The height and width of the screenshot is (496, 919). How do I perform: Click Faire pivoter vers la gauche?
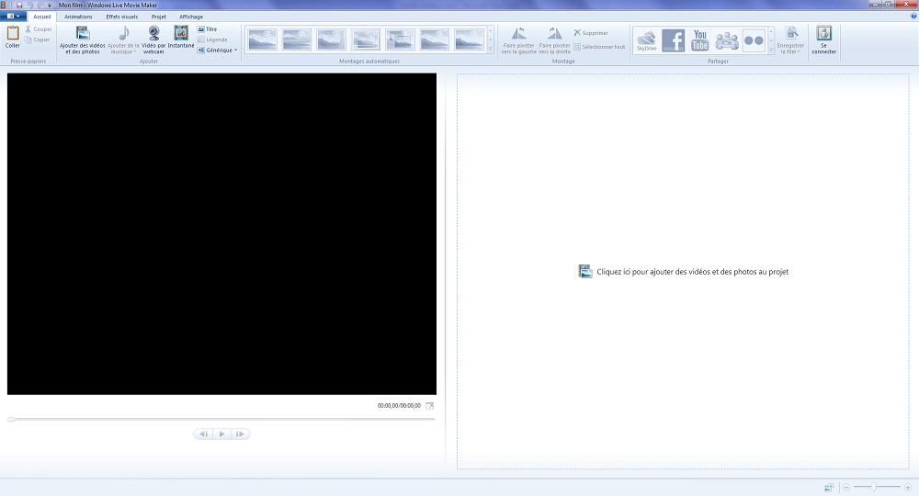coord(518,39)
